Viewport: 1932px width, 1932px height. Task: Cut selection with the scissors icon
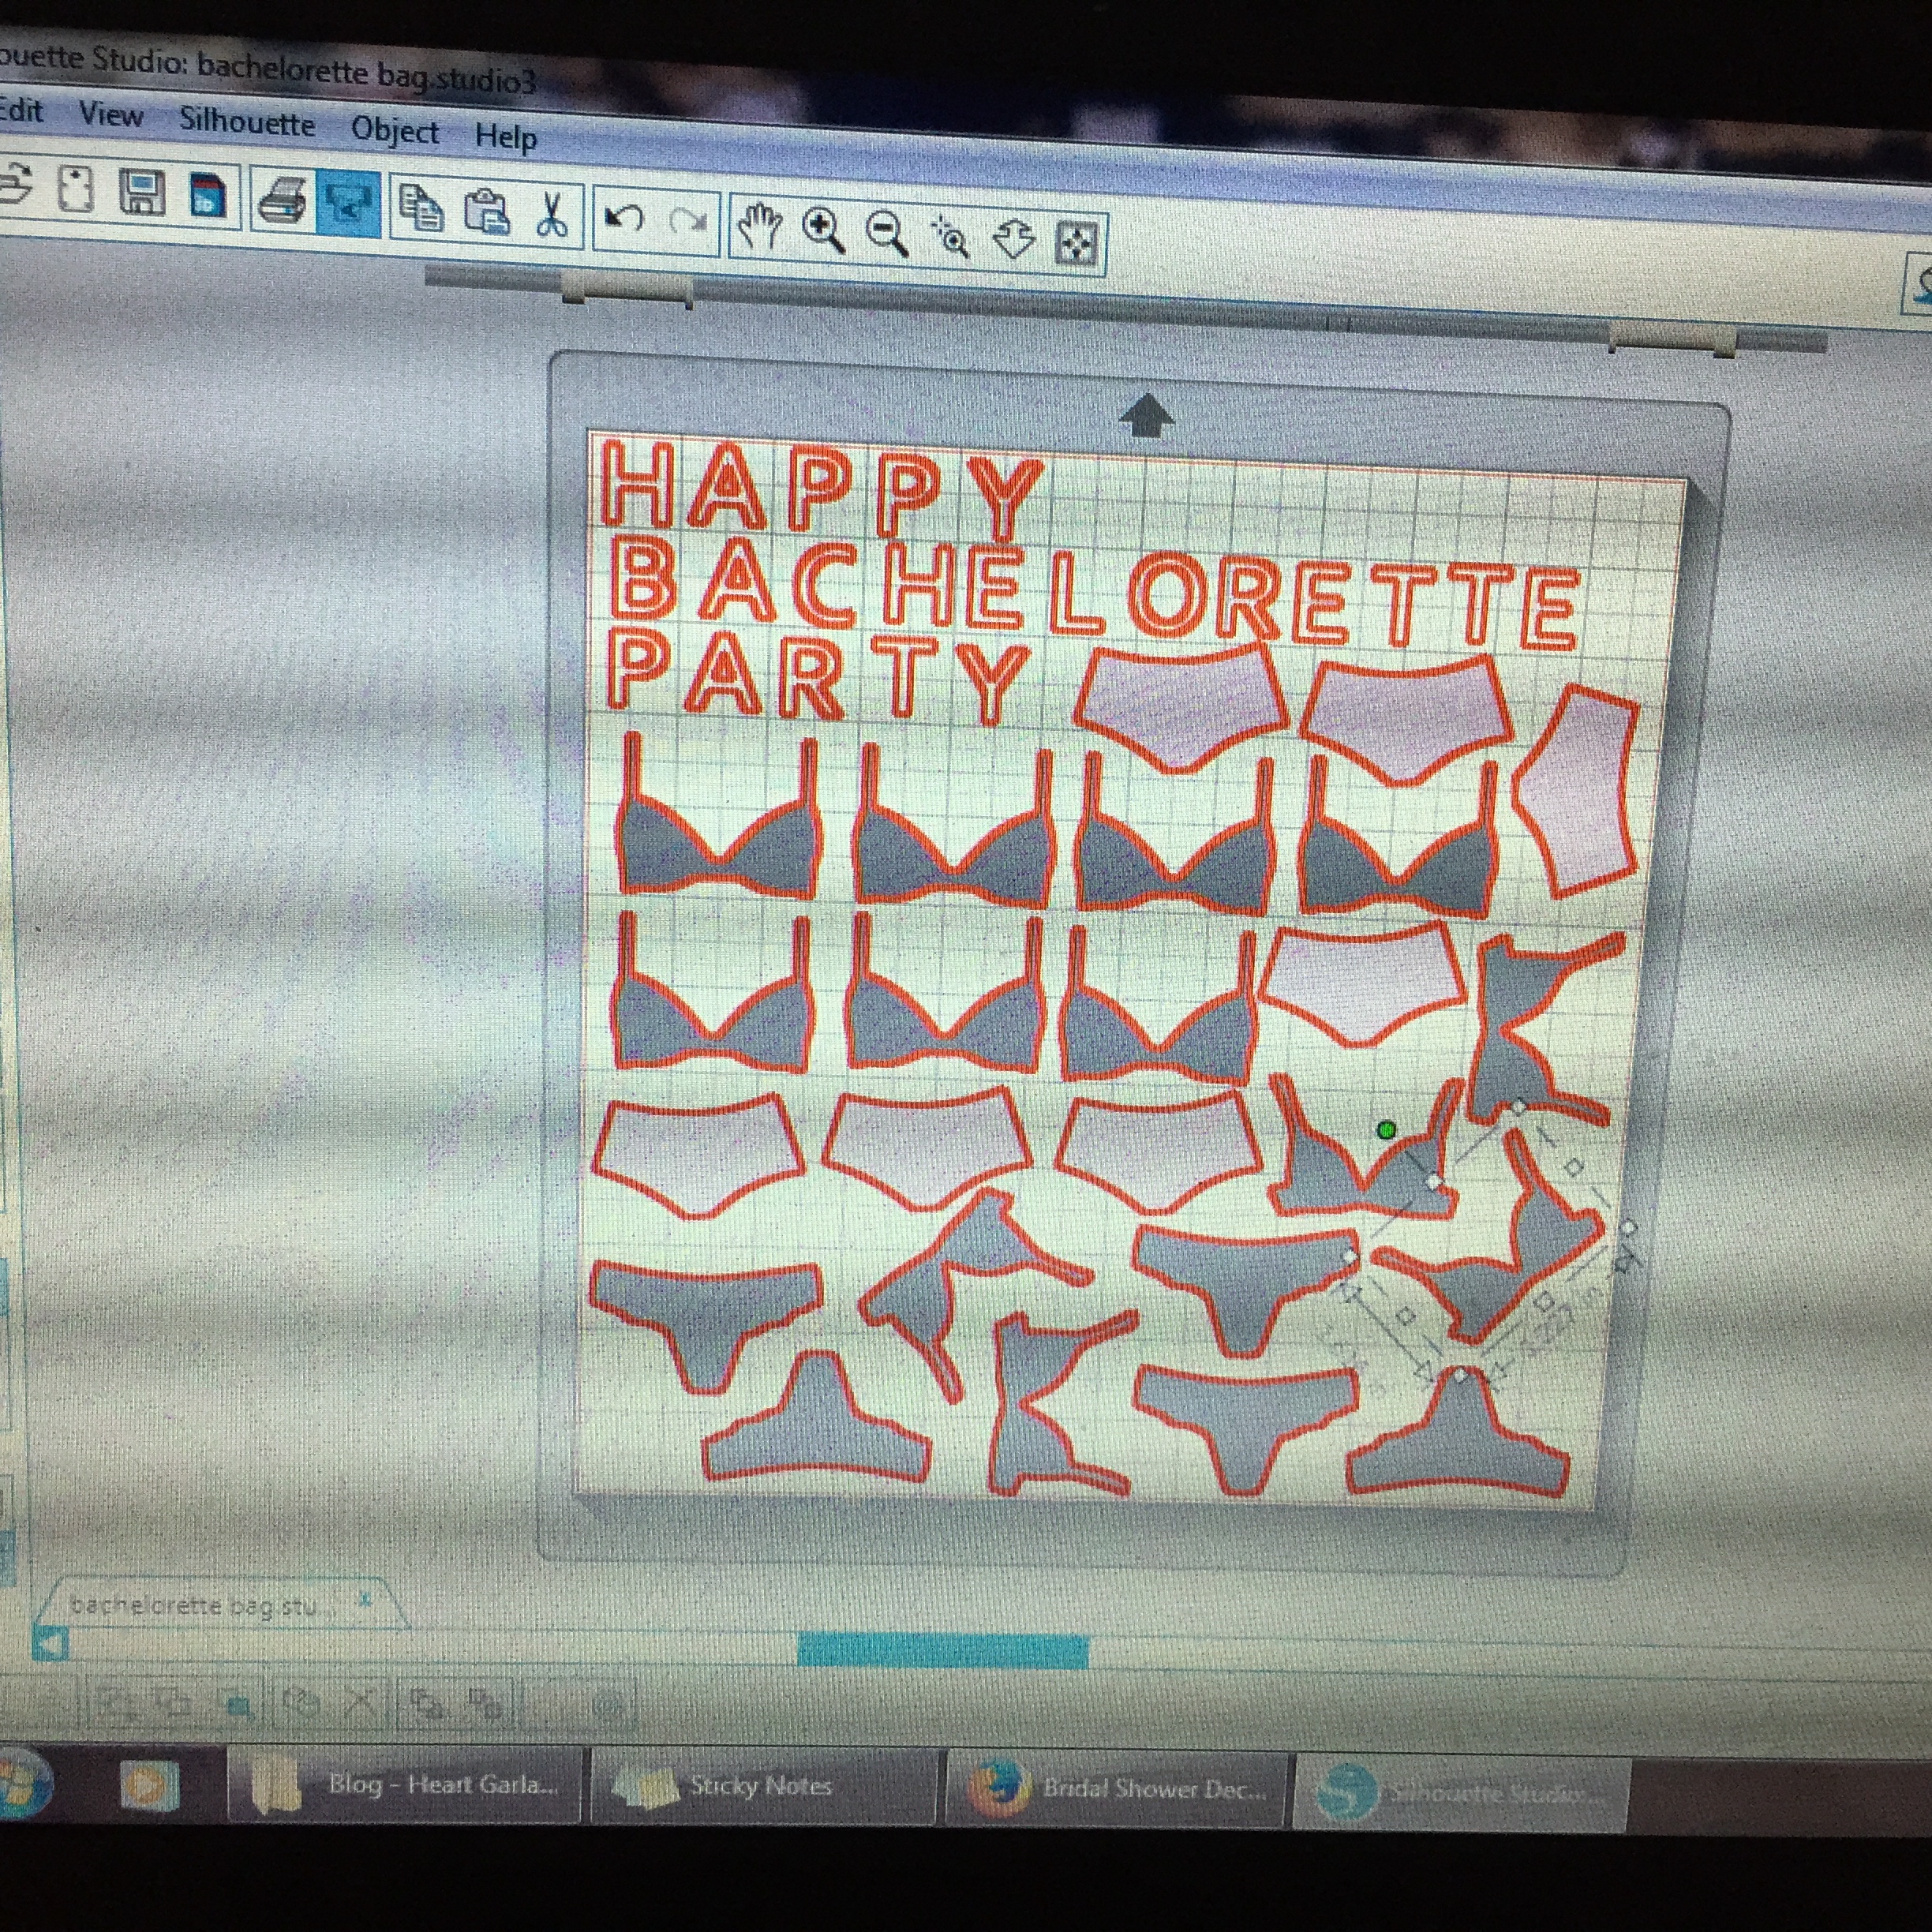[x=550, y=215]
